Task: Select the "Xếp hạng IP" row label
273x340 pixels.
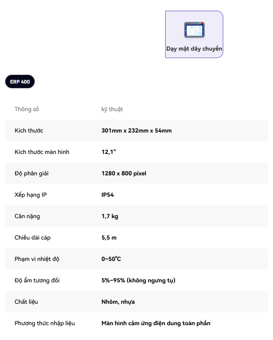Action: click(x=31, y=195)
